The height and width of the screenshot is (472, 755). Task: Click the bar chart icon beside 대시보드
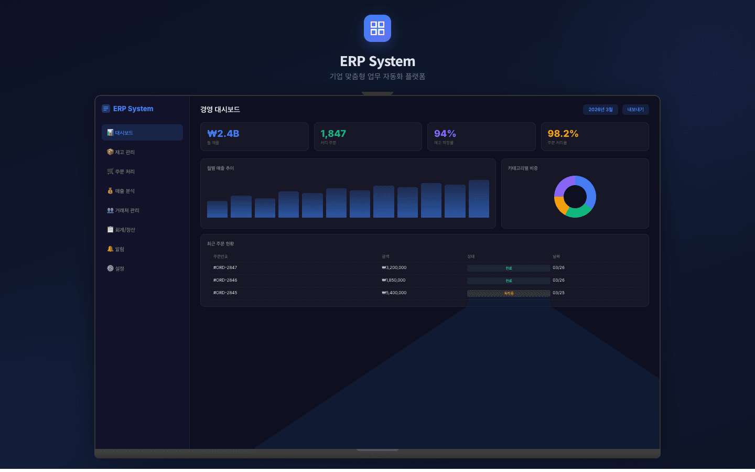click(x=110, y=133)
